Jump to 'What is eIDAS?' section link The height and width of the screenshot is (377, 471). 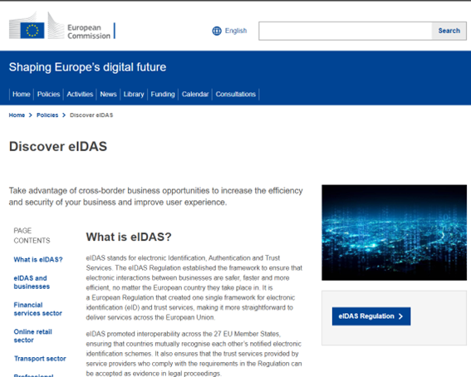[x=38, y=260]
